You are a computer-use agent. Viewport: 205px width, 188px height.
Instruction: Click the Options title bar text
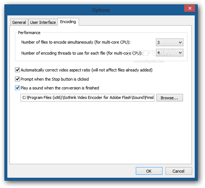coord(101,10)
